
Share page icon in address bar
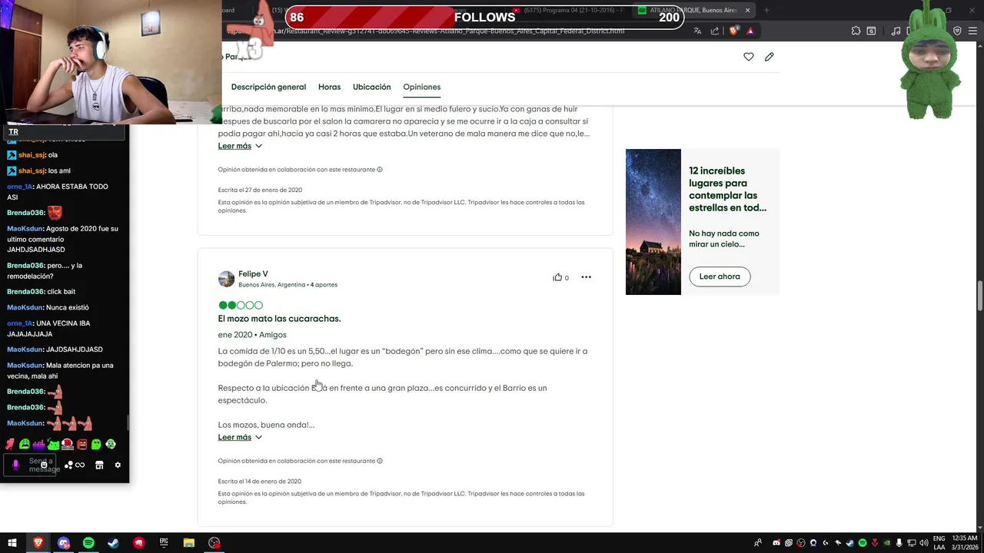click(715, 31)
